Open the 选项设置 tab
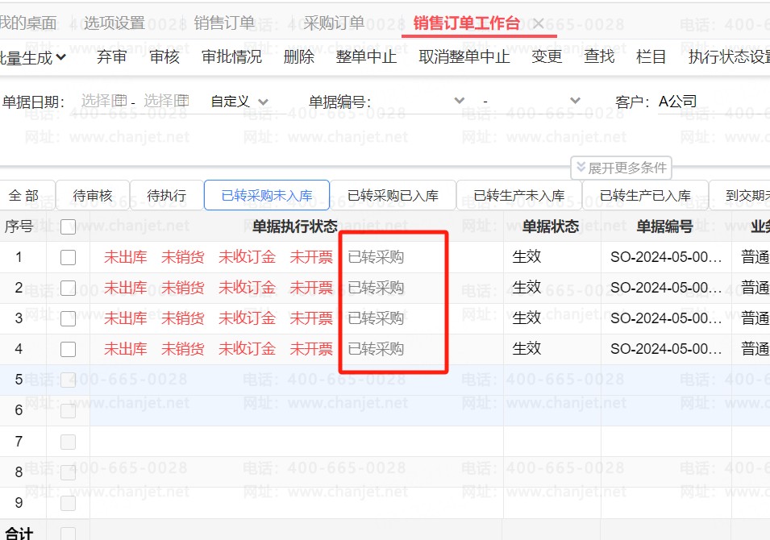 tap(114, 23)
